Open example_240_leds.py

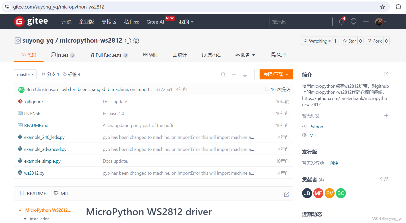coord(44,137)
